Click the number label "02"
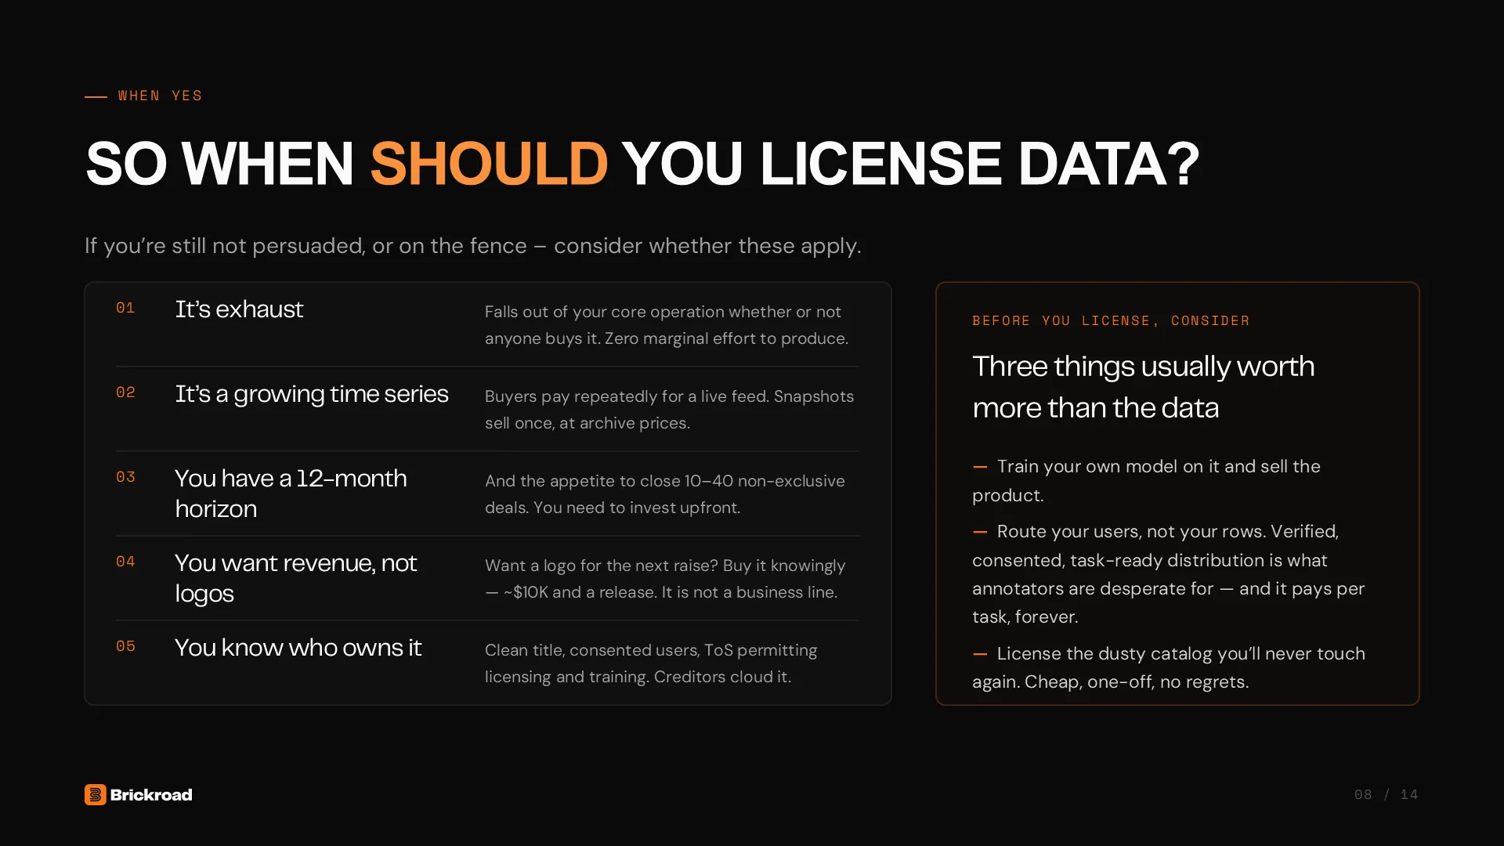 click(125, 392)
